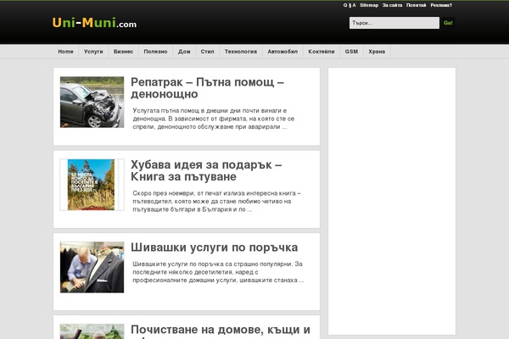This screenshot has width=509, height=339.
Task: Open article Шивашки услуги по поръчка
Action: pyautogui.click(x=215, y=247)
